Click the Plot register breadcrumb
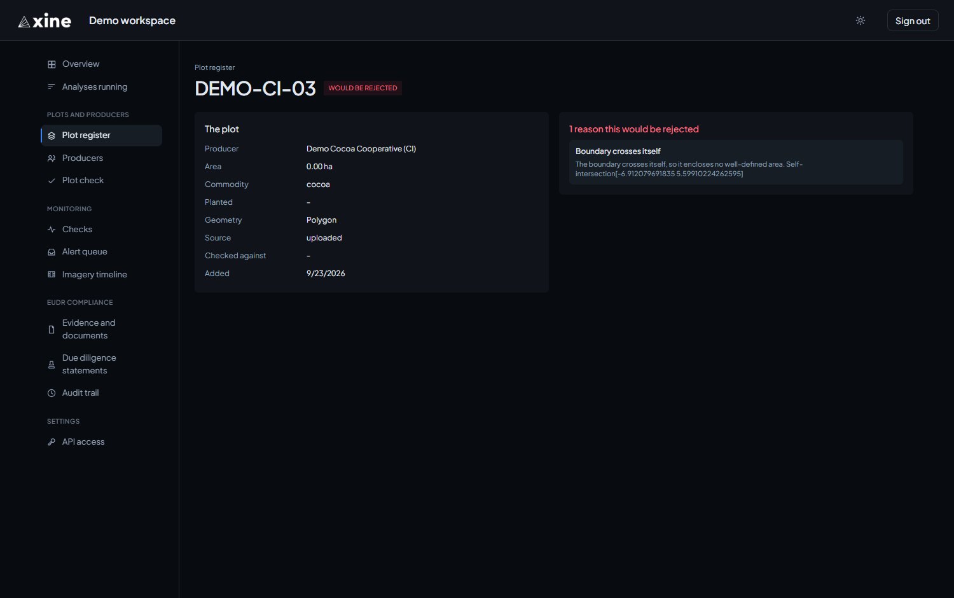The height and width of the screenshot is (598, 954). [215, 67]
